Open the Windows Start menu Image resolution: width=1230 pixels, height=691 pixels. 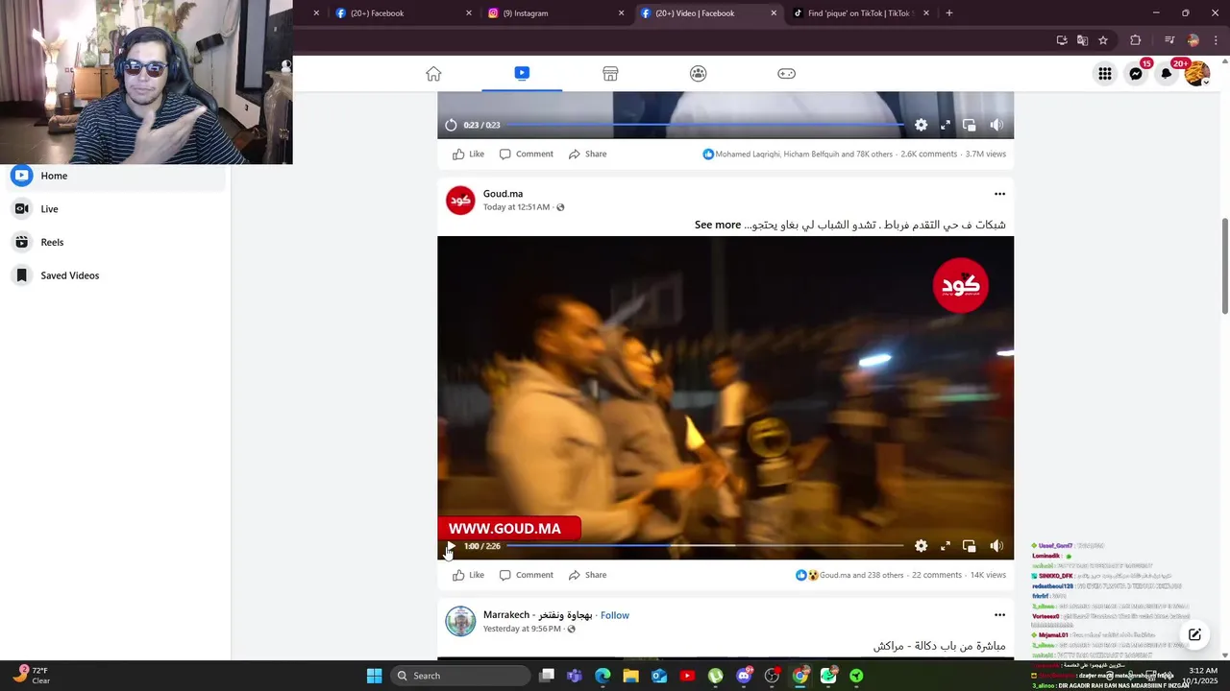(374, 676)
